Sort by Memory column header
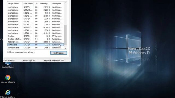The height and width of the screenshot is (98, 175). pos(45,4)
